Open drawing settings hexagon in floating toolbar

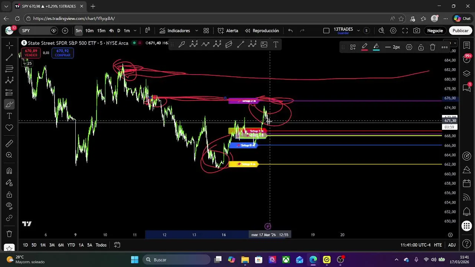click(409, 47)
